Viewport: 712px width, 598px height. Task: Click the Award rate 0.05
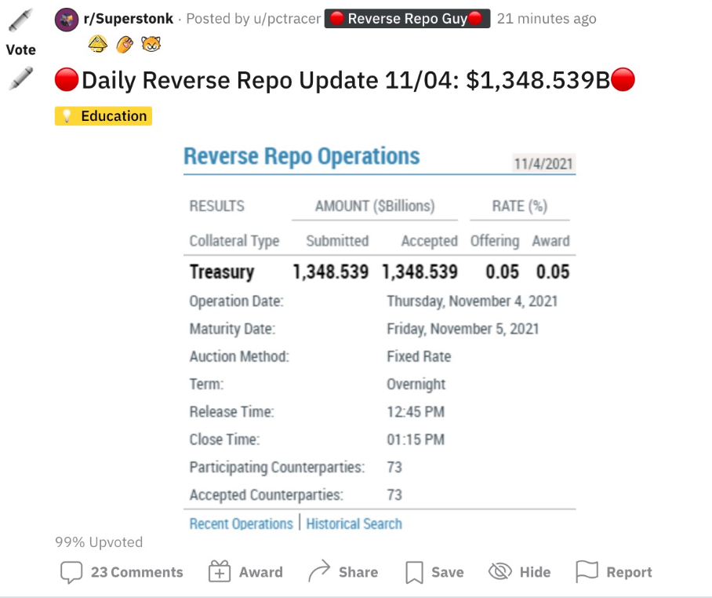[x=553, y=272]
